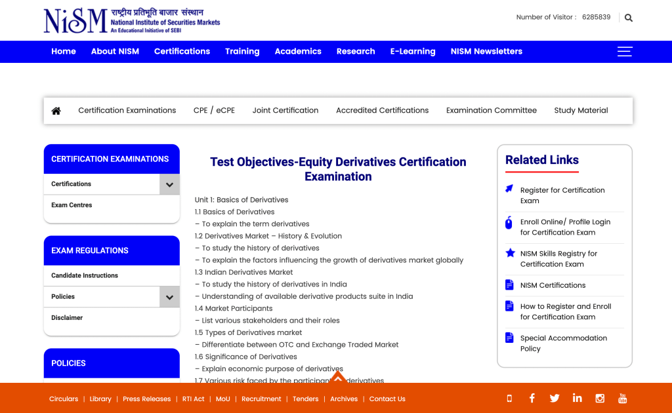Open Library in the footer
The width and height of the screenshot is (672, 413).
[100, 399]
